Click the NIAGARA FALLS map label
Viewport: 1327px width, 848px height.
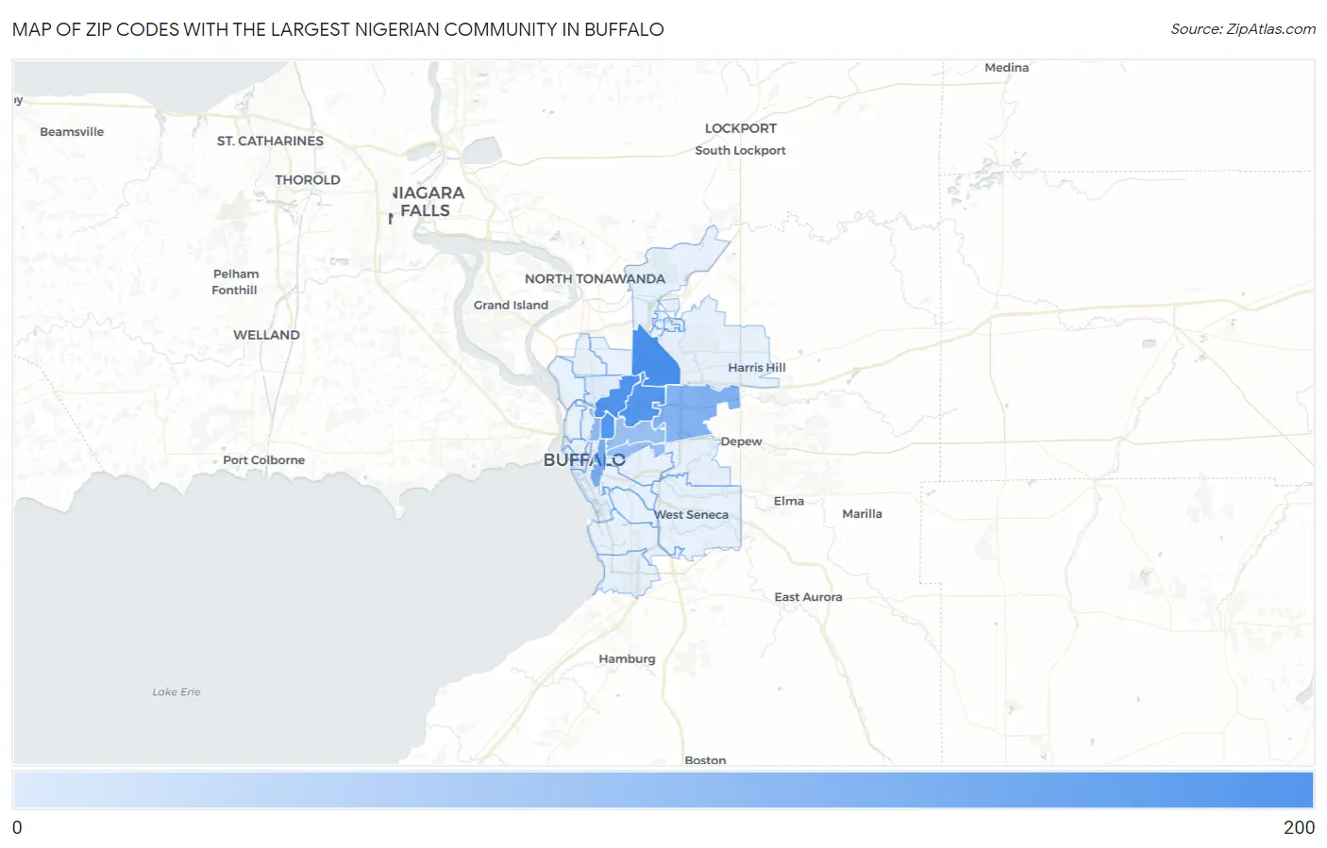(428, 201)
